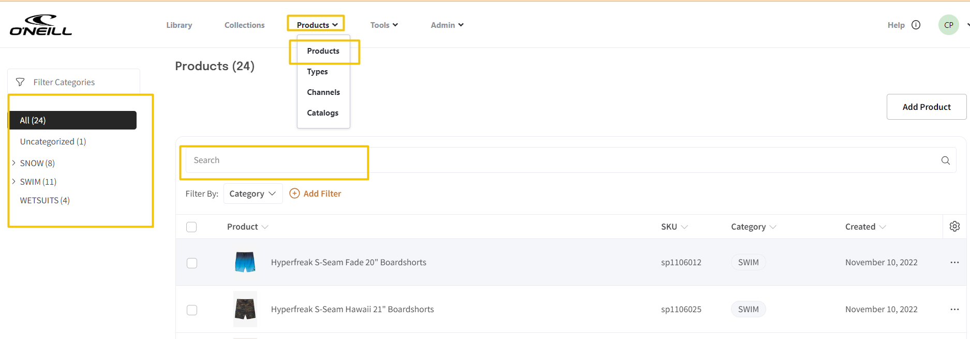Click the Filter Categories funnel icon
Image resolution: width=970 pixels, height=339 pixels.
pos(20,82)
